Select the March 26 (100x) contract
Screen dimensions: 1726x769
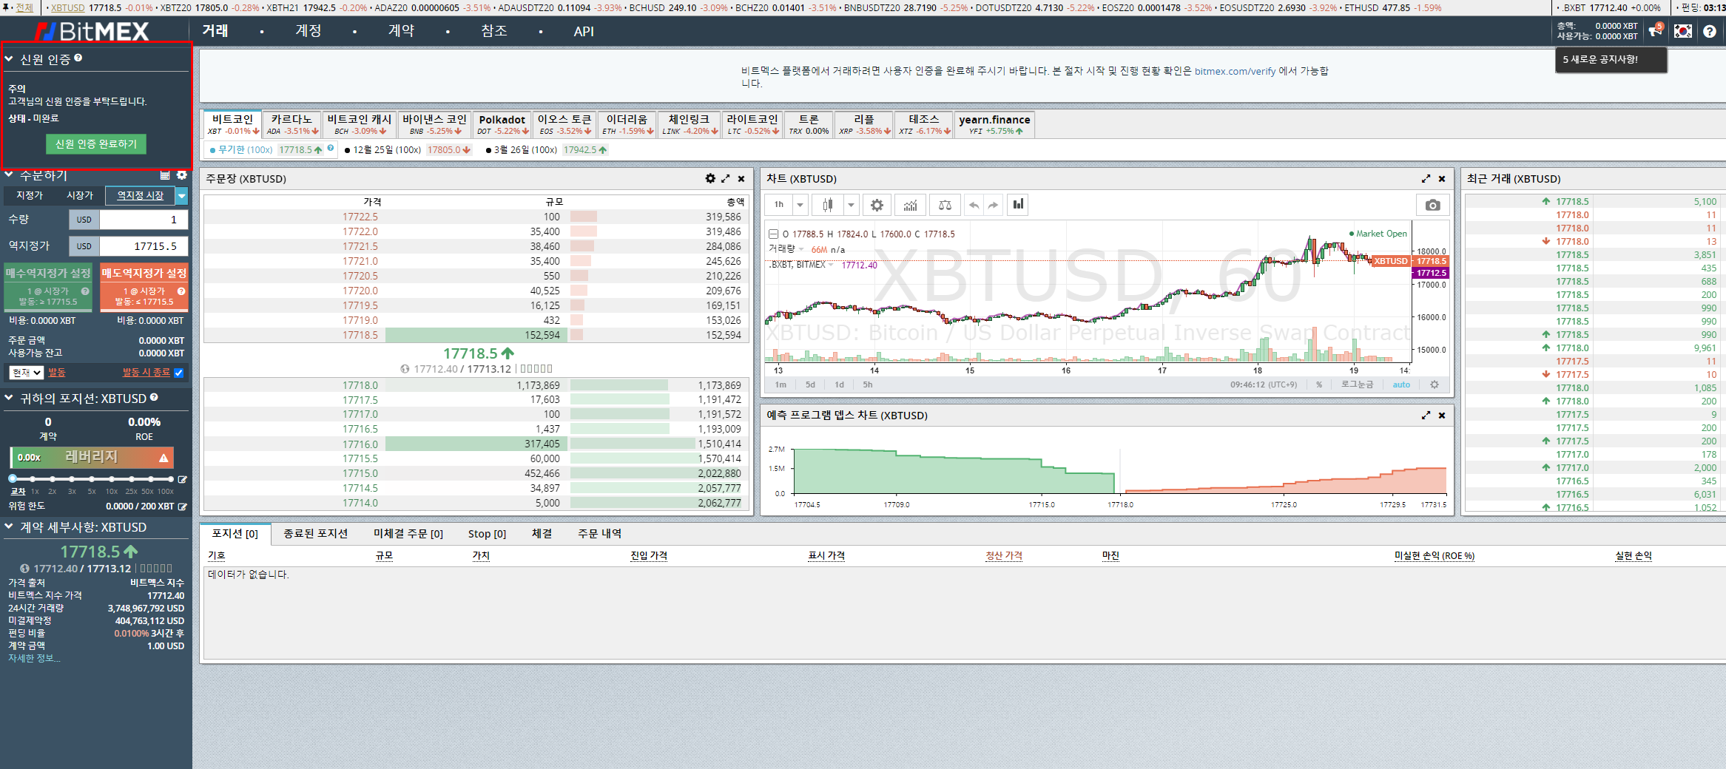point(521,149)
